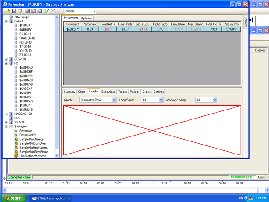Switch to the Periods tab
The image size is (269, 202).
pyautogui.click(x=134, y=92)
